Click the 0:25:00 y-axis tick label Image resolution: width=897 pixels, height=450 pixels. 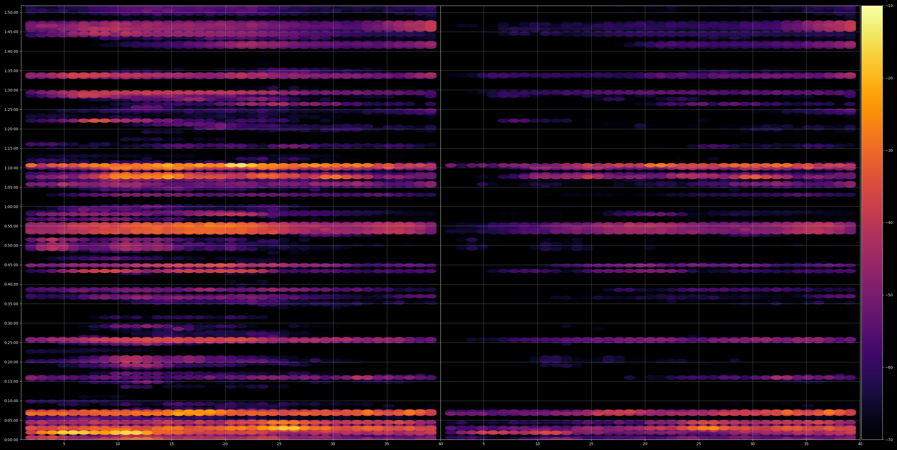(x=11, y=342)
